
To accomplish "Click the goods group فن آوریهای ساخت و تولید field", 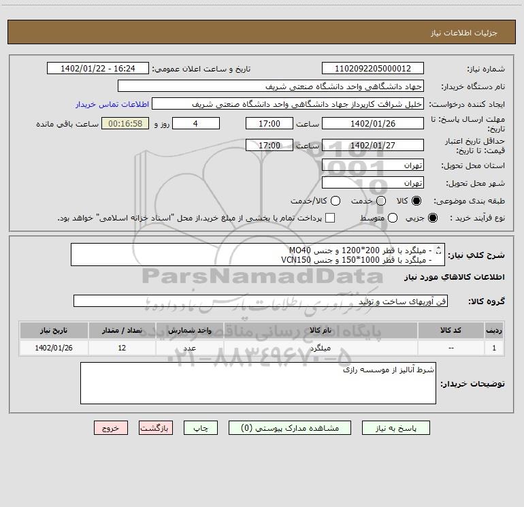I will click(261, 301).
